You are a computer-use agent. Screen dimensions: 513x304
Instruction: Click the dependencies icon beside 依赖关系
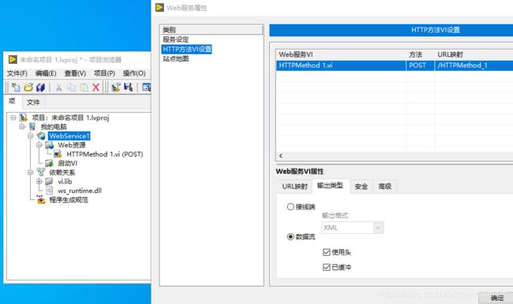click(x=41, y=172)
